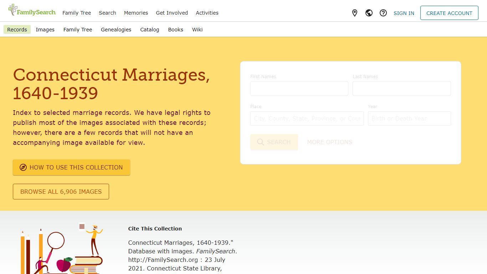Click the Cite This Collection heading
Viewport: 487px width, 274px height.
pos(155,229)
